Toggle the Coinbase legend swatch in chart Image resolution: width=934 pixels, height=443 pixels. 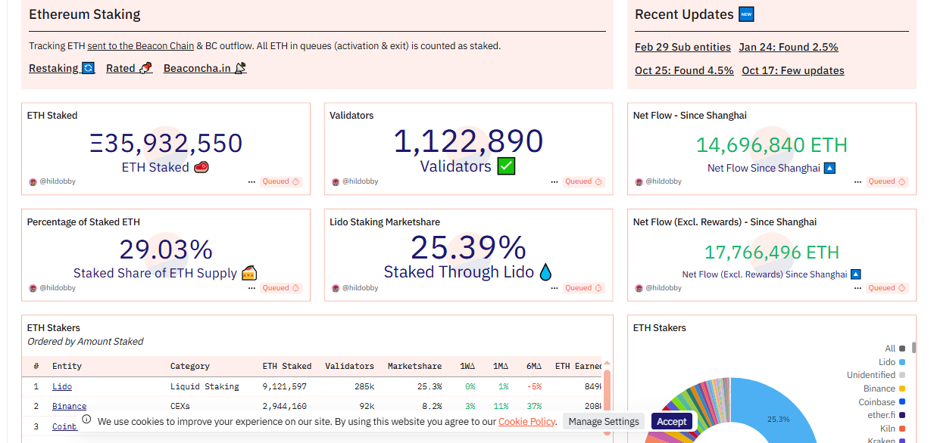tap(903, 402)
